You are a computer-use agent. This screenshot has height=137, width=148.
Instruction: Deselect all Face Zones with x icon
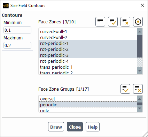[x=125, y=22]
